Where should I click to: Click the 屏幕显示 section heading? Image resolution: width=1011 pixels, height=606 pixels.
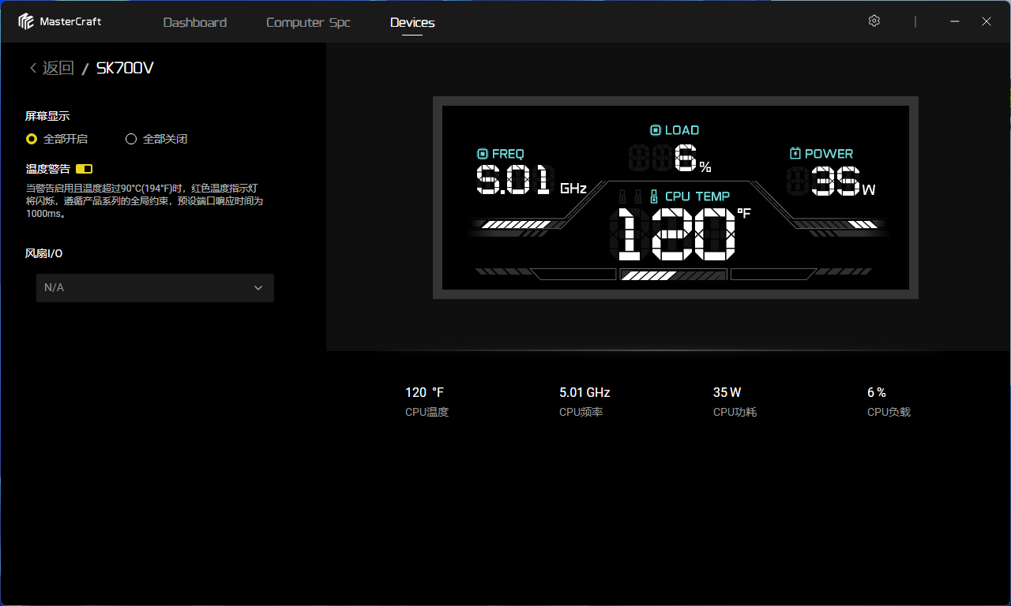(47, 116)
